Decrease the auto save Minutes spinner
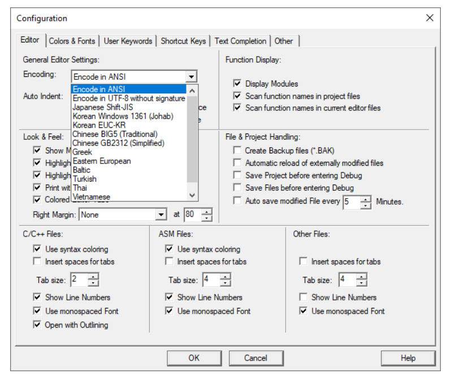This screenshot has height=378, width=451. point(366,205)
